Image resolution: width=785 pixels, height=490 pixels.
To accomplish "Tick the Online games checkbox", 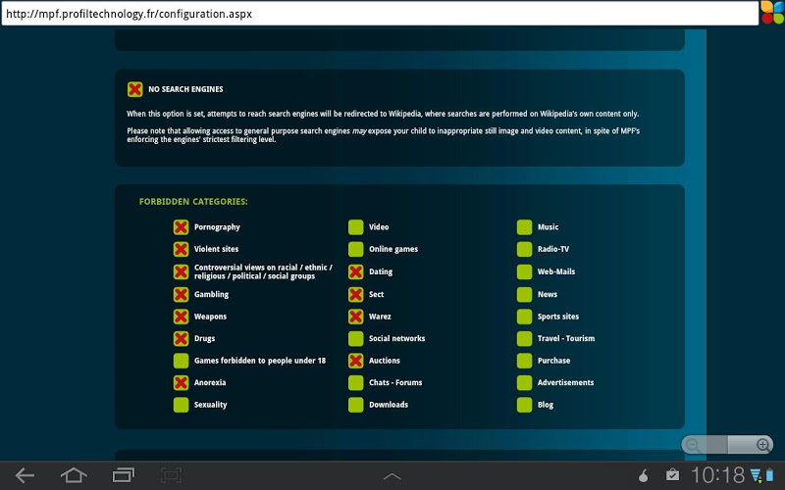I will (355, 249).
